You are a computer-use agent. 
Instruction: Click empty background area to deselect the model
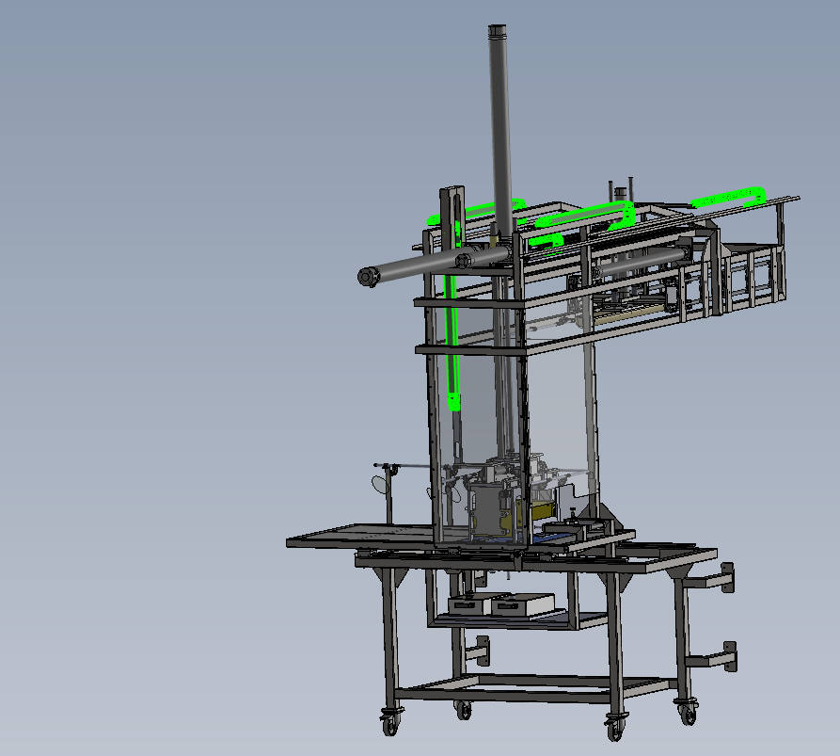[141, 377]
